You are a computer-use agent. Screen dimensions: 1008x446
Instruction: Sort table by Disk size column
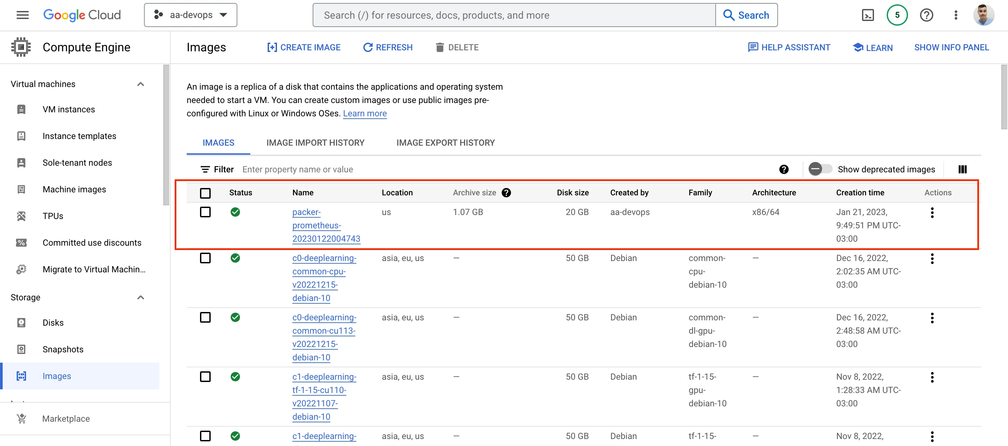[572, 192]
